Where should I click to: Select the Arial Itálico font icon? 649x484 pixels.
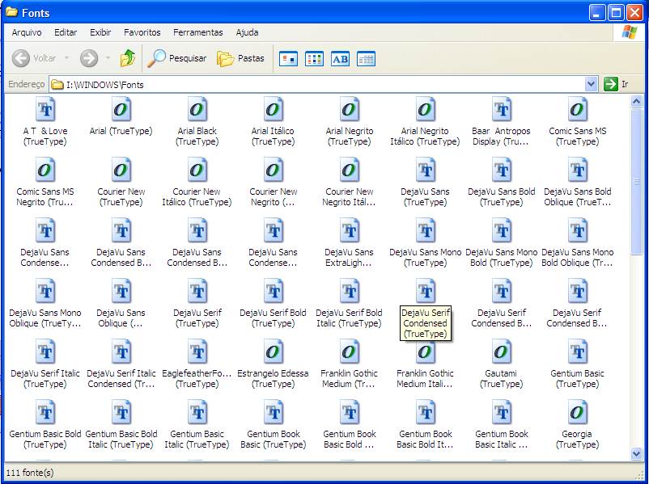pyautogui.click(x=274, y=110)
